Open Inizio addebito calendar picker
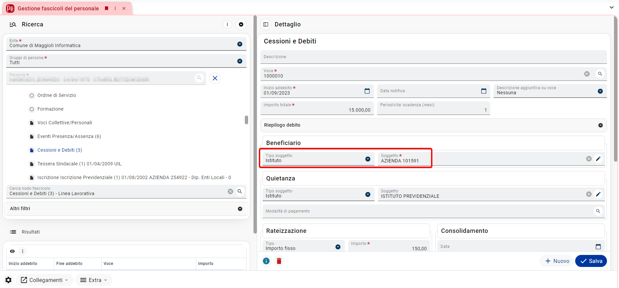This screenshot has width=619, height=288. point(367,91)
